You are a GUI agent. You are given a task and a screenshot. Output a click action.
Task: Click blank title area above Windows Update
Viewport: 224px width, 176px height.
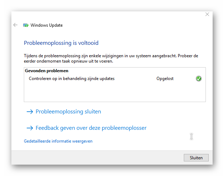click(x=107, y=16)
